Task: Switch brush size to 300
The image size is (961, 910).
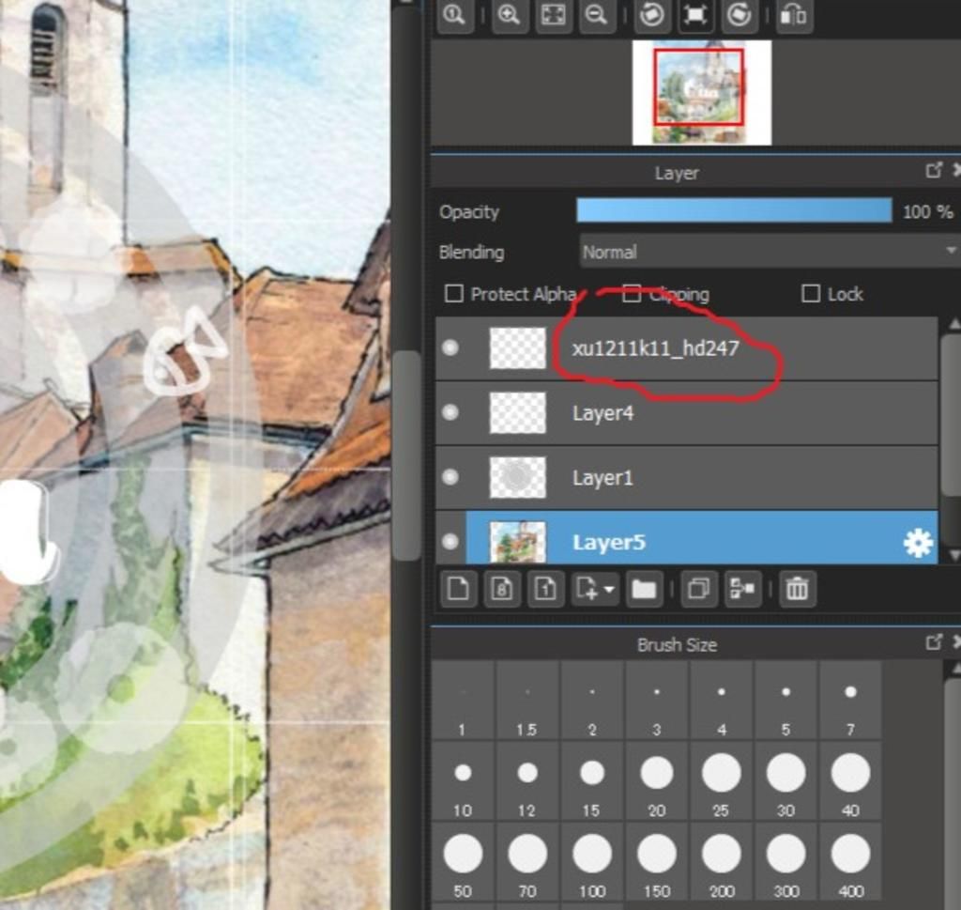Action: pyautogui.click(x=786, y=861)
